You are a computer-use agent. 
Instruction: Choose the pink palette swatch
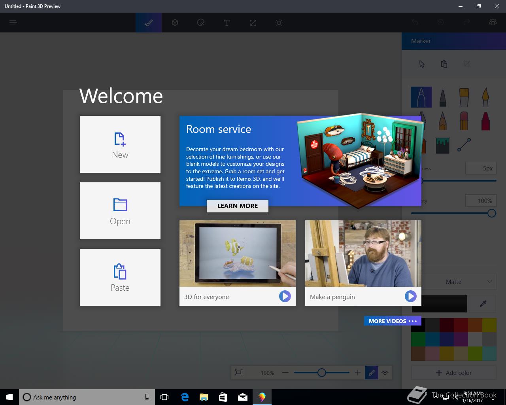[432, 354]
